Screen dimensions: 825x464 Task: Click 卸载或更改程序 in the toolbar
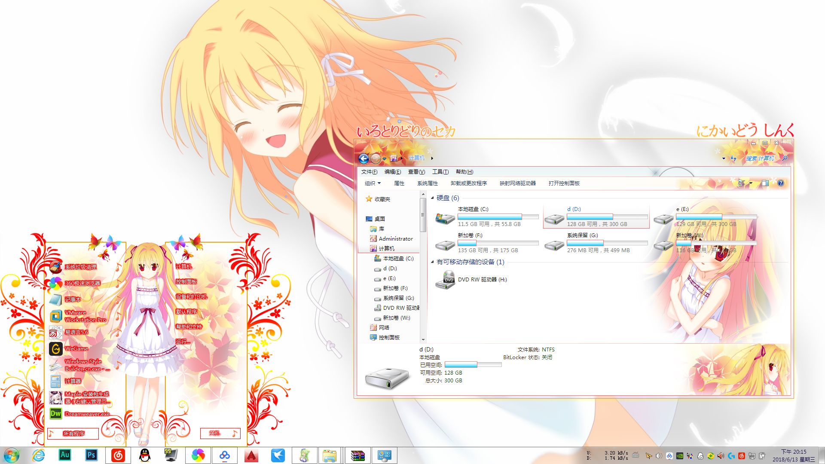[x=469, y=183]
